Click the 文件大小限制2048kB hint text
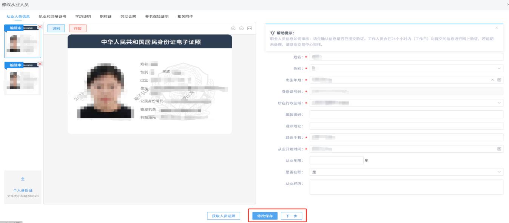The height and width of the screenshot is (223, 509). (23, 196)
